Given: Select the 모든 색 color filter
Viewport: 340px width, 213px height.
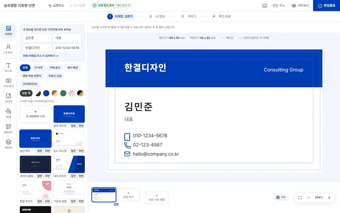Looking at the screenshot, I should [x=26, y=93].
